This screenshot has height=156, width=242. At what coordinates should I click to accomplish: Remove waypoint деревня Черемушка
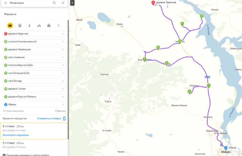[63, 50]
